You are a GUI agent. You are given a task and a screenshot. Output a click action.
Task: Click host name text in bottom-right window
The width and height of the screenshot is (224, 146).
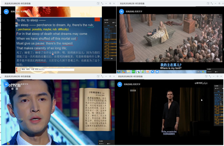pyautogui.click(x=132, y=84)
